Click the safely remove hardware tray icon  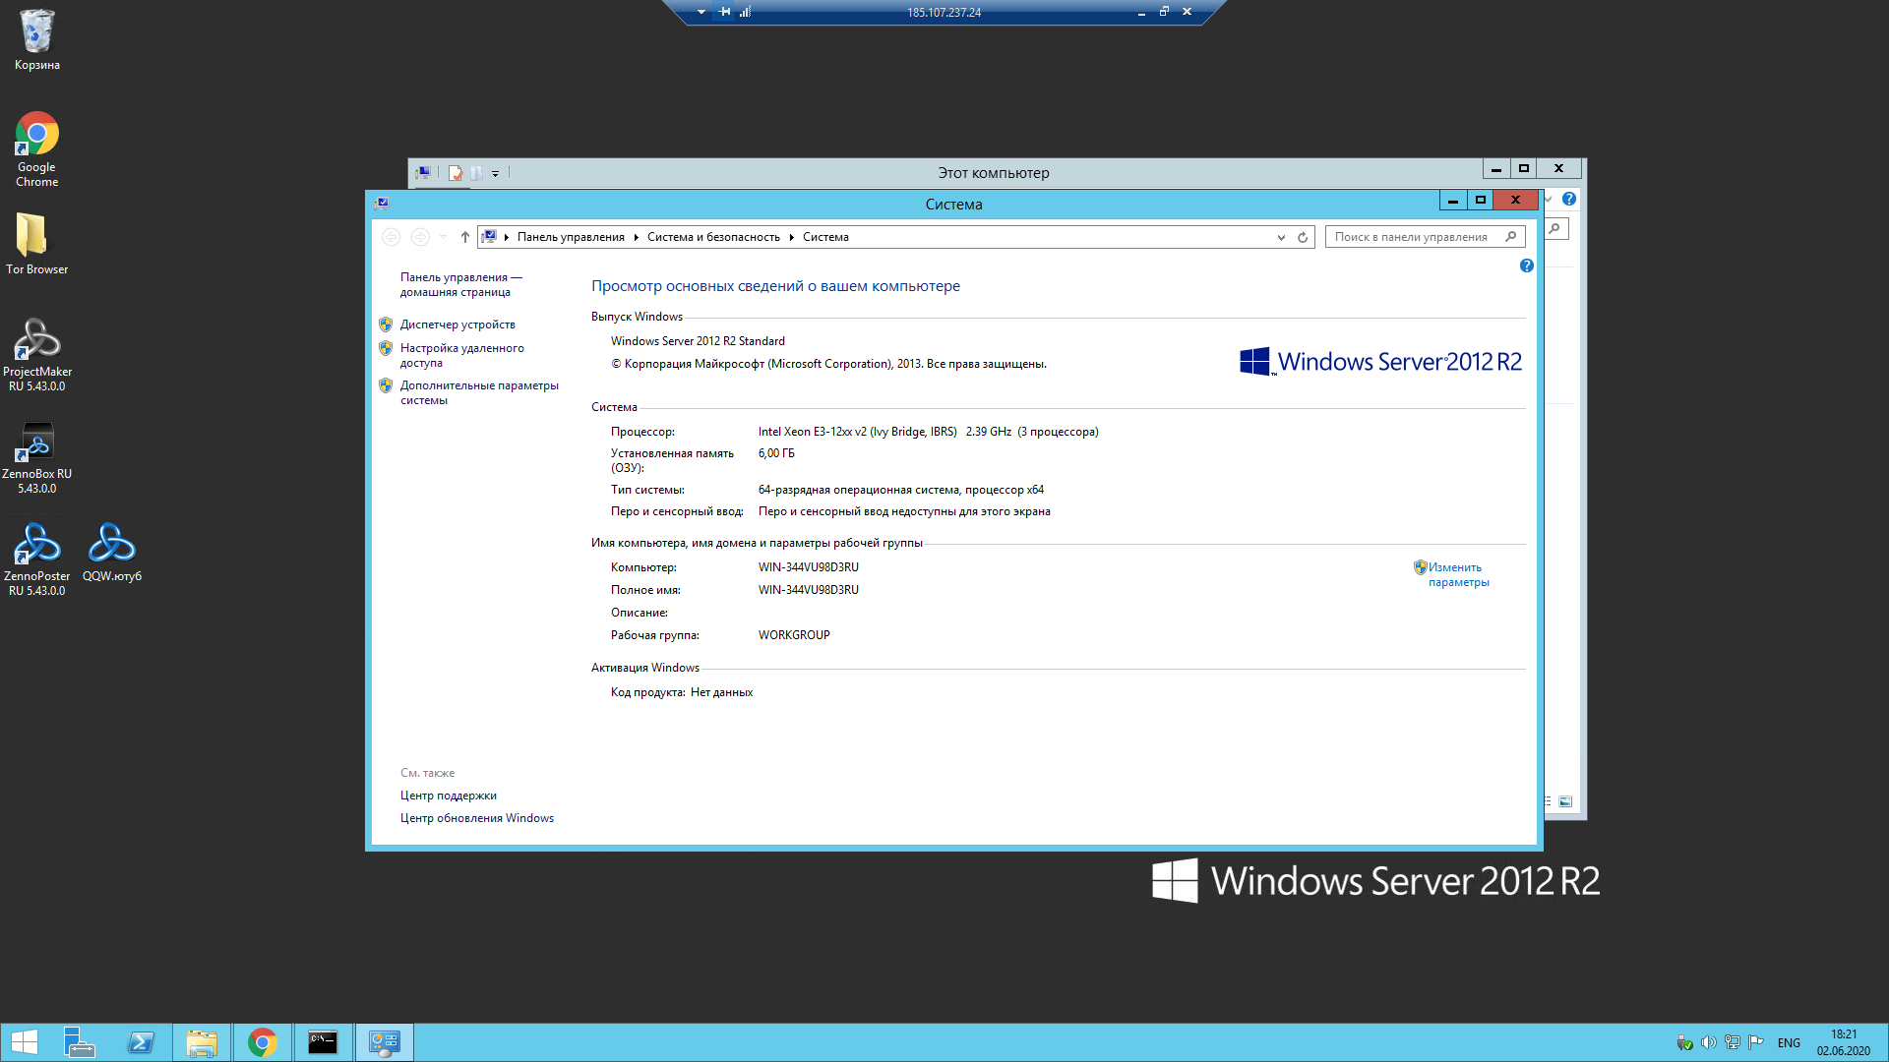[1684, 1042]
